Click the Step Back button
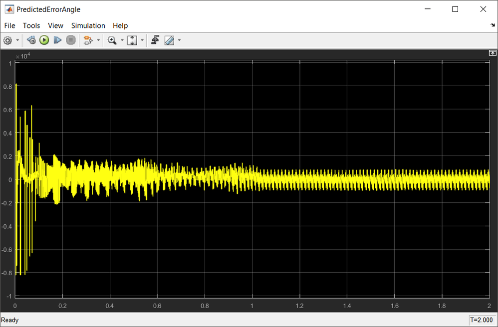Viewport: 498px width, 327px height. (x=31, y=40)
